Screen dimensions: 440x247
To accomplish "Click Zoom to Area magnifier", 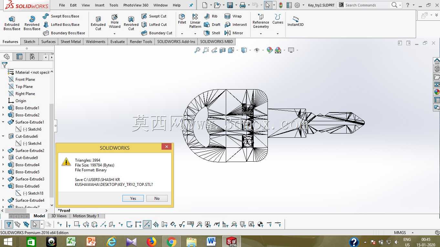I will coord(206,50).
